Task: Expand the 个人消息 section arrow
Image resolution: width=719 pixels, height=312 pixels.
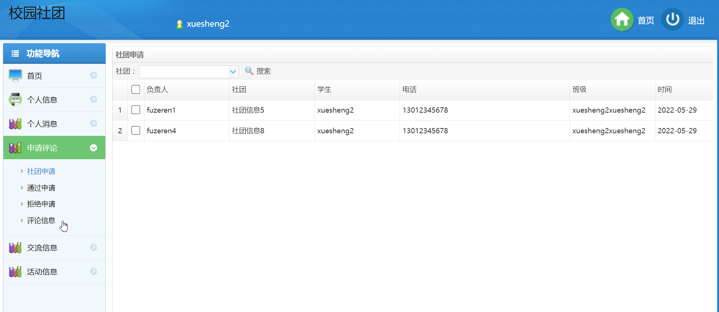Action: coord(94,124)
